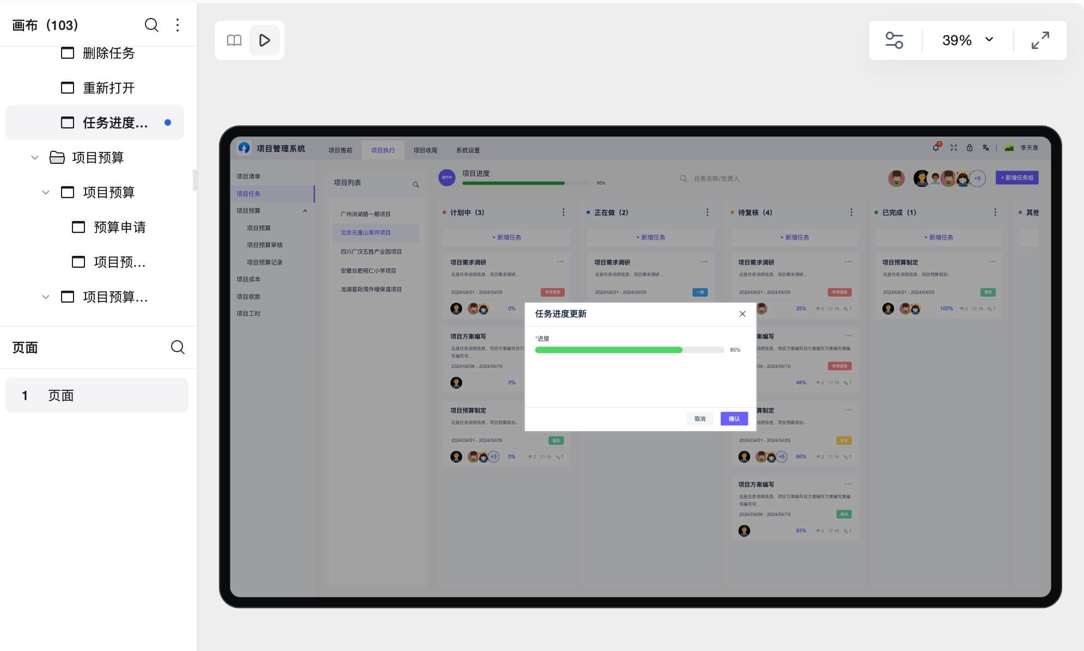Image resolution: width=1084 pixels, height=651 pixels.
Task: Collapse the 项目预算 frame with child pages
Action: point(46,193)
